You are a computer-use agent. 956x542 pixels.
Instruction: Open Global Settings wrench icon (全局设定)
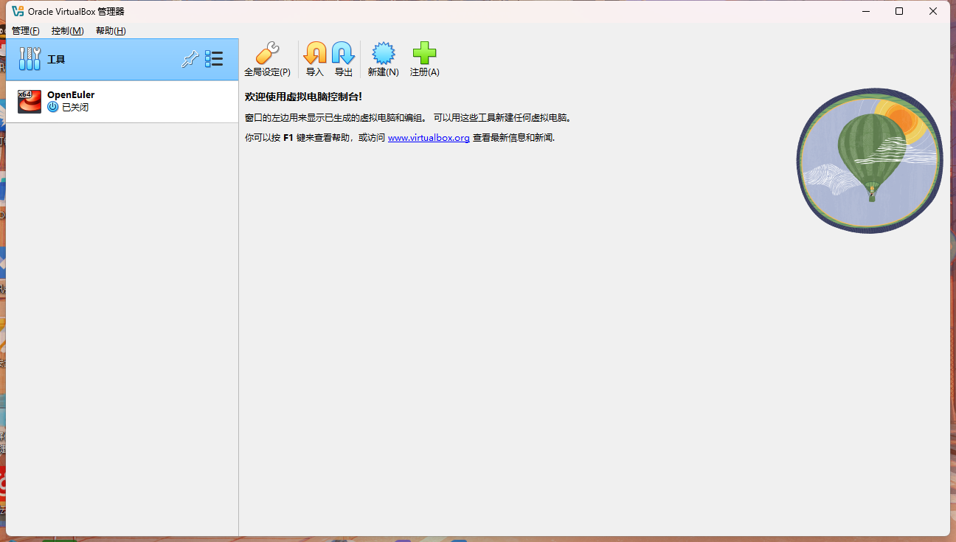pos(267,53)
